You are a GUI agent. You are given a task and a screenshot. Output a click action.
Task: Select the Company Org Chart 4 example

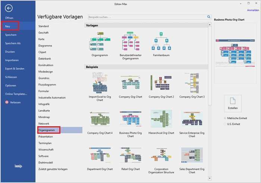[x=100, y=119]
